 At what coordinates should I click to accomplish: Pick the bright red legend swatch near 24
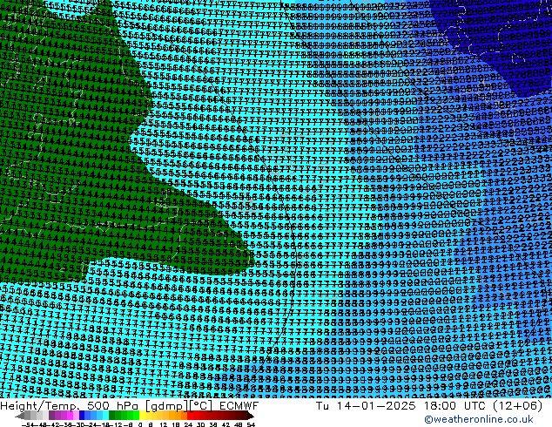pyautogui.click(x=190, y=415)
